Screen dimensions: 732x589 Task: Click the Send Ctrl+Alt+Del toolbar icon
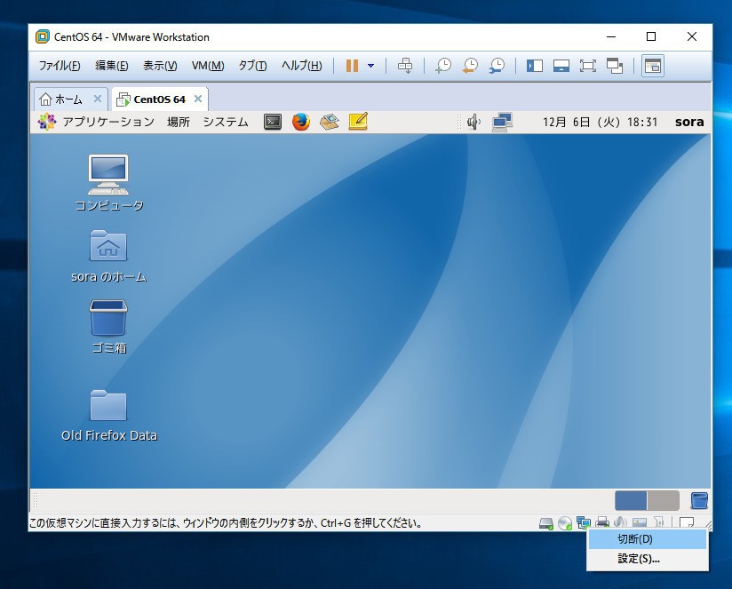click(x=405, y=66)
